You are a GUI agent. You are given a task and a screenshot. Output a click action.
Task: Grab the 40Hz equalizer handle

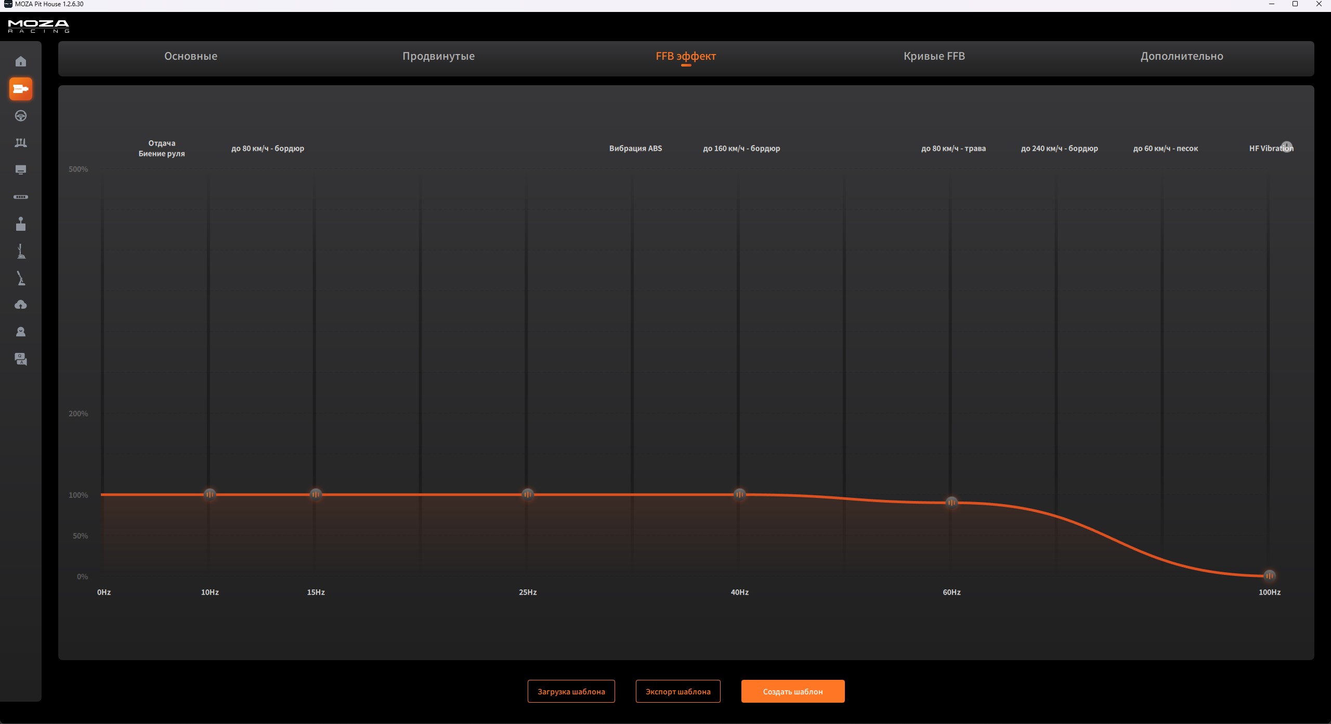[739, 494]
